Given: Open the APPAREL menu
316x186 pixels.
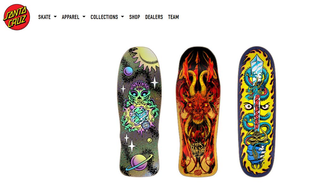Looking at the screenshot, I should click(70, 17).
